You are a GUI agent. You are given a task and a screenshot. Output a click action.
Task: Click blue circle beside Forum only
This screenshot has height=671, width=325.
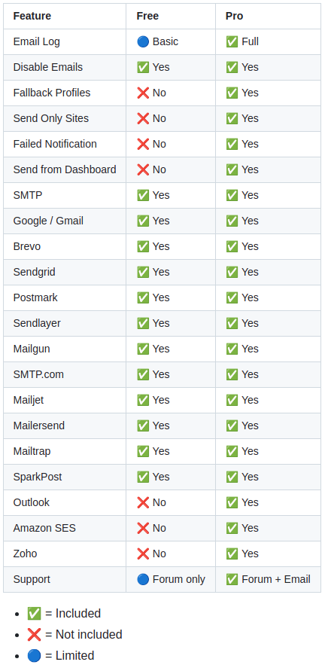tap(143, 579)
